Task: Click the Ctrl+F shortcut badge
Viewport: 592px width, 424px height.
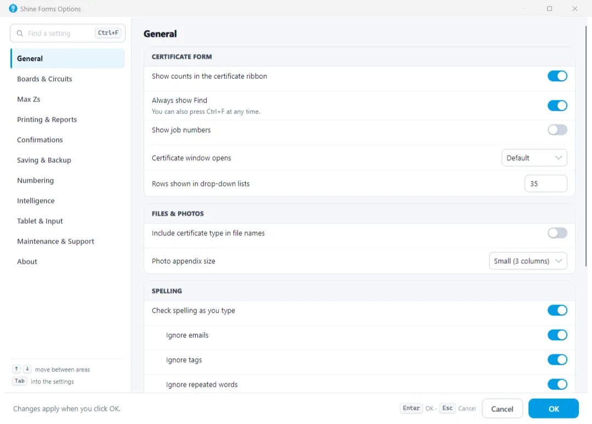Action: tap(108, 33)
